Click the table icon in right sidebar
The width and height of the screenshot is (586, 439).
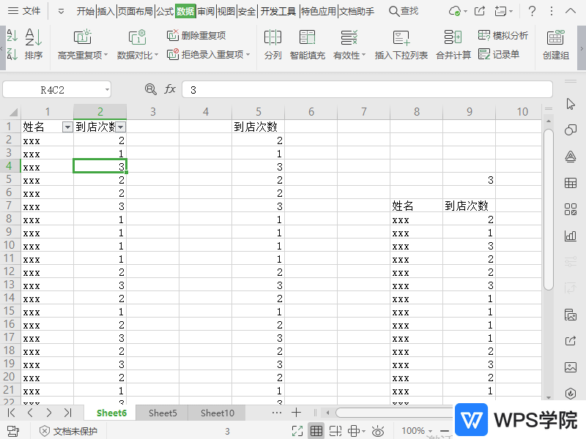570,183
